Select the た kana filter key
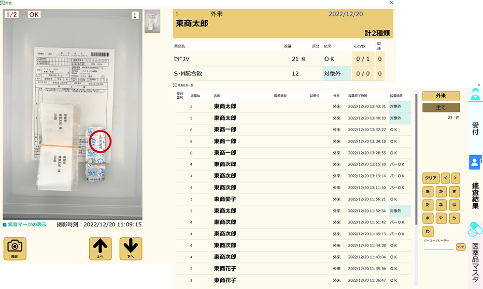Screen dimensions: 483x289 [x=428, y=205]
